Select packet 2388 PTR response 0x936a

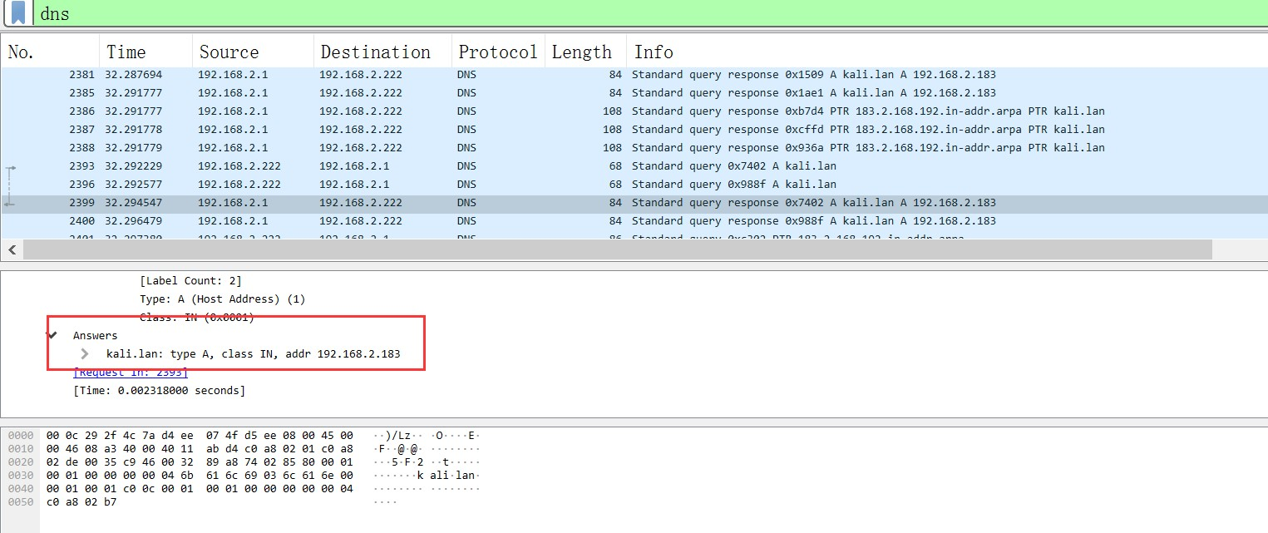[x=634, y=148]
